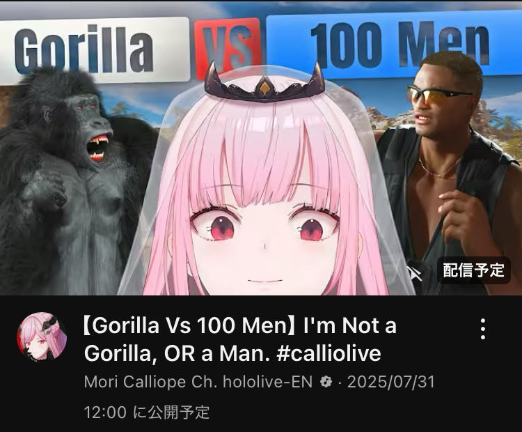Tap the 配信予定 upcoming stream badge

coord(473,270)
